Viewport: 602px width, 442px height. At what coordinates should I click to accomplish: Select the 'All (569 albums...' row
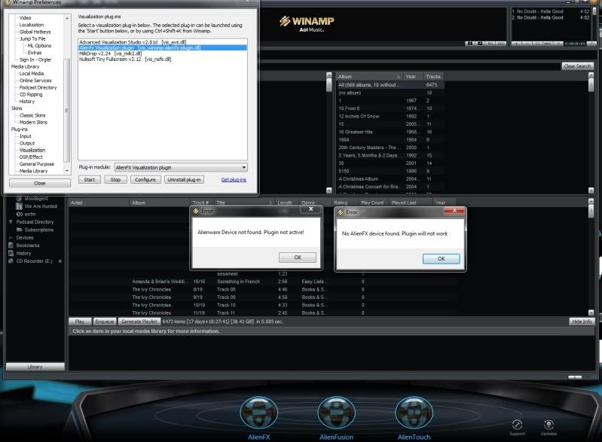[x=390, y=85]
